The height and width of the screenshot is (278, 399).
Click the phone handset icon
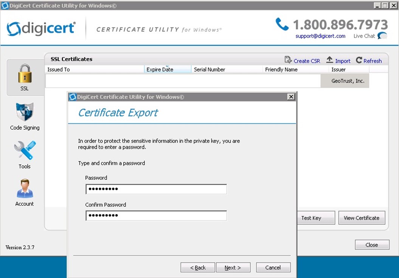pyautogui.click(x=282, y=24)
